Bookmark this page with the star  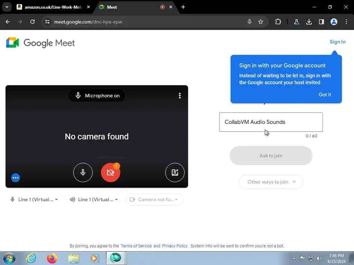click(261, 22)
